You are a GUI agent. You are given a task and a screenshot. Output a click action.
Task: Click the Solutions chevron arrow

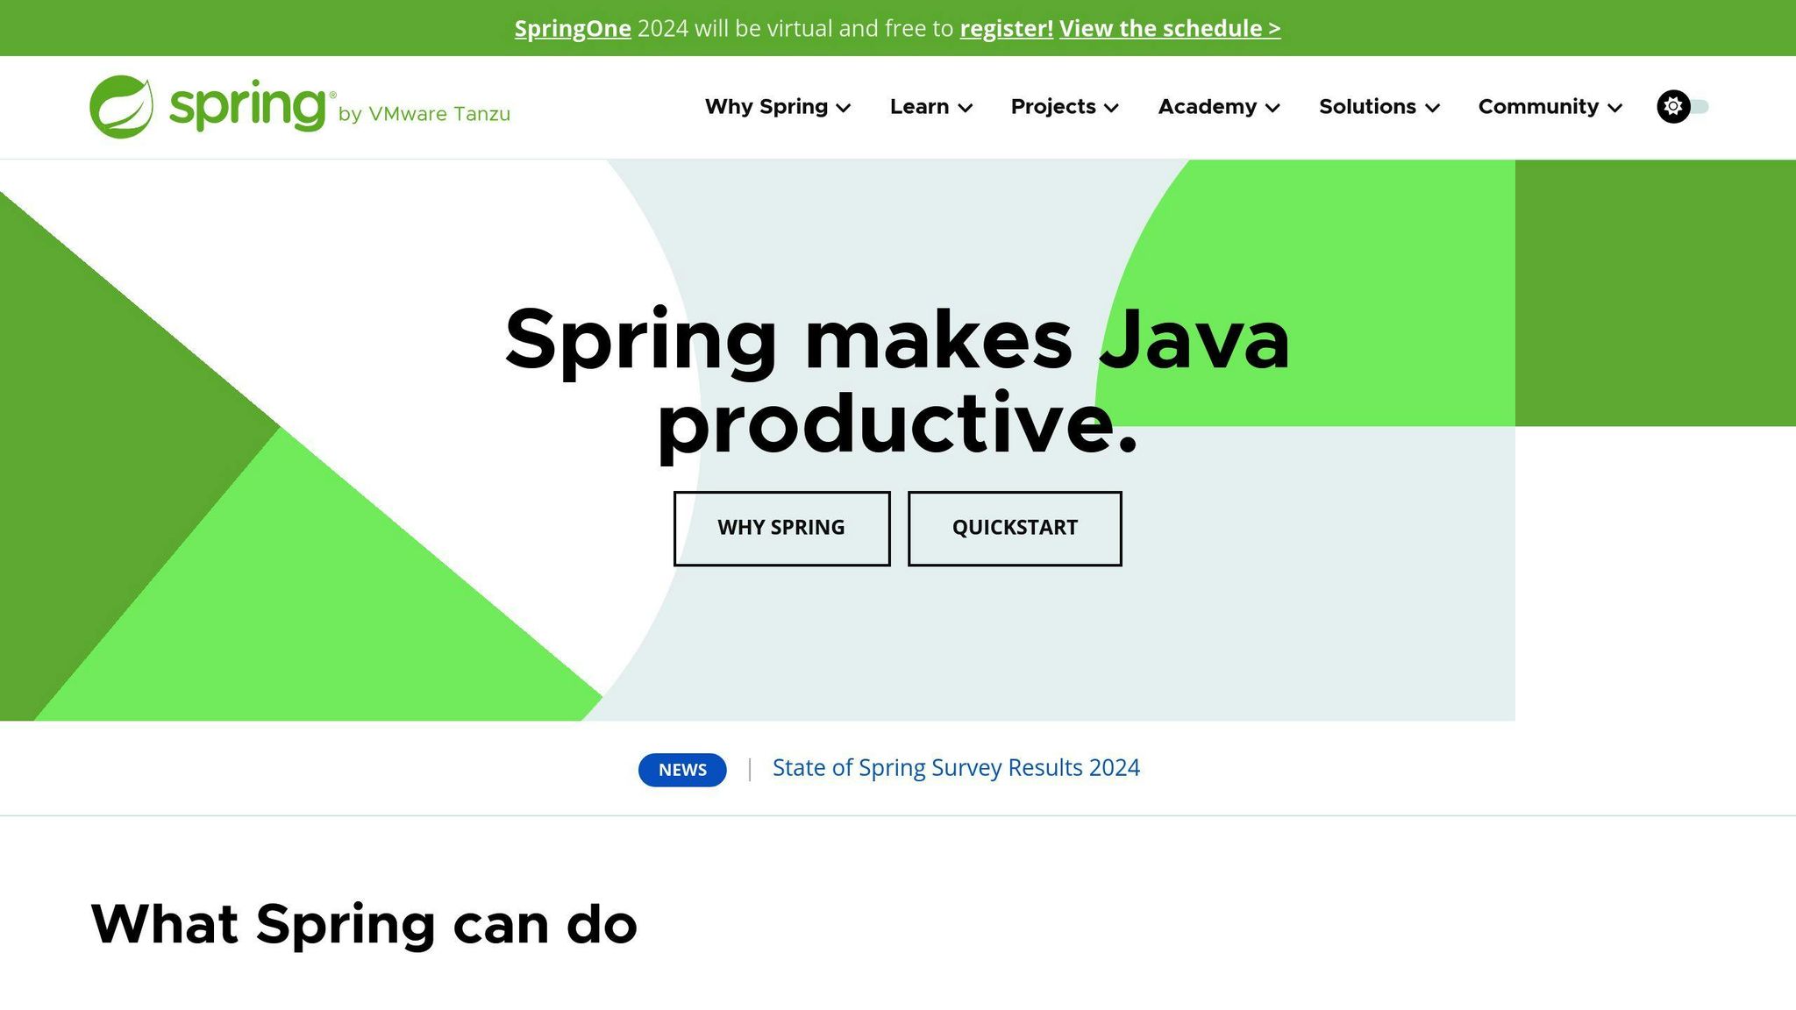click(x=1433, y=108)
